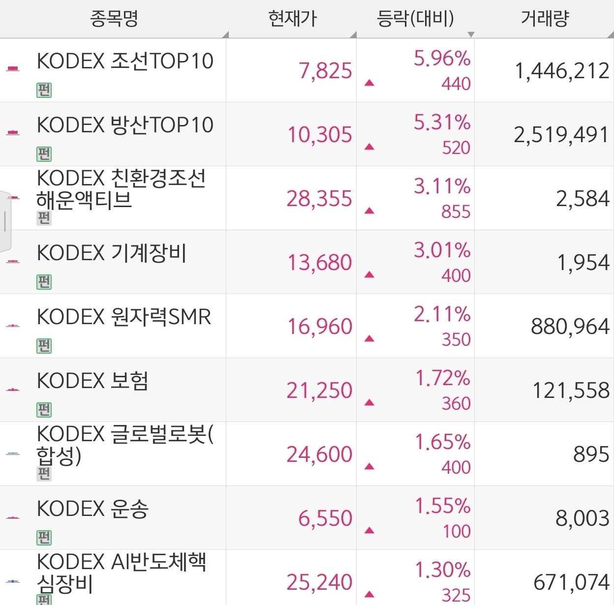This screenshot has width=614, height=605.
Task: Sort the list by 거래량 header
Action: (545, 19)
